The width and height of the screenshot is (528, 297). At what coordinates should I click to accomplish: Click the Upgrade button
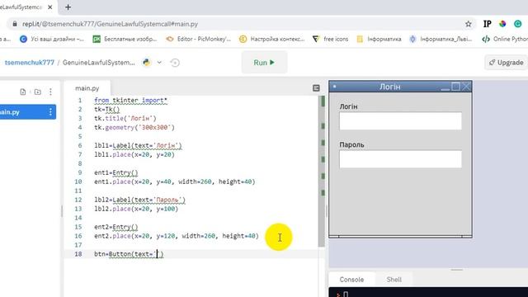pyautogui.click(x=507, y=63)
